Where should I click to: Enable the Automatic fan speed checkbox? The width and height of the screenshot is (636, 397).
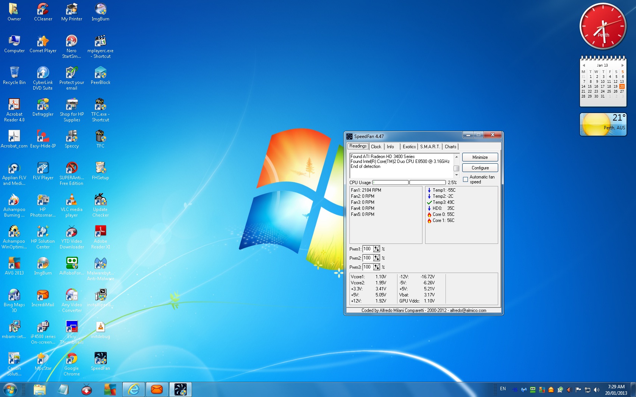click(465, 180)
